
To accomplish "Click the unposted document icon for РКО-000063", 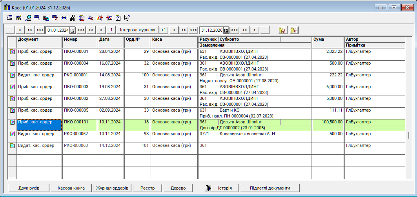I will 12,146.
